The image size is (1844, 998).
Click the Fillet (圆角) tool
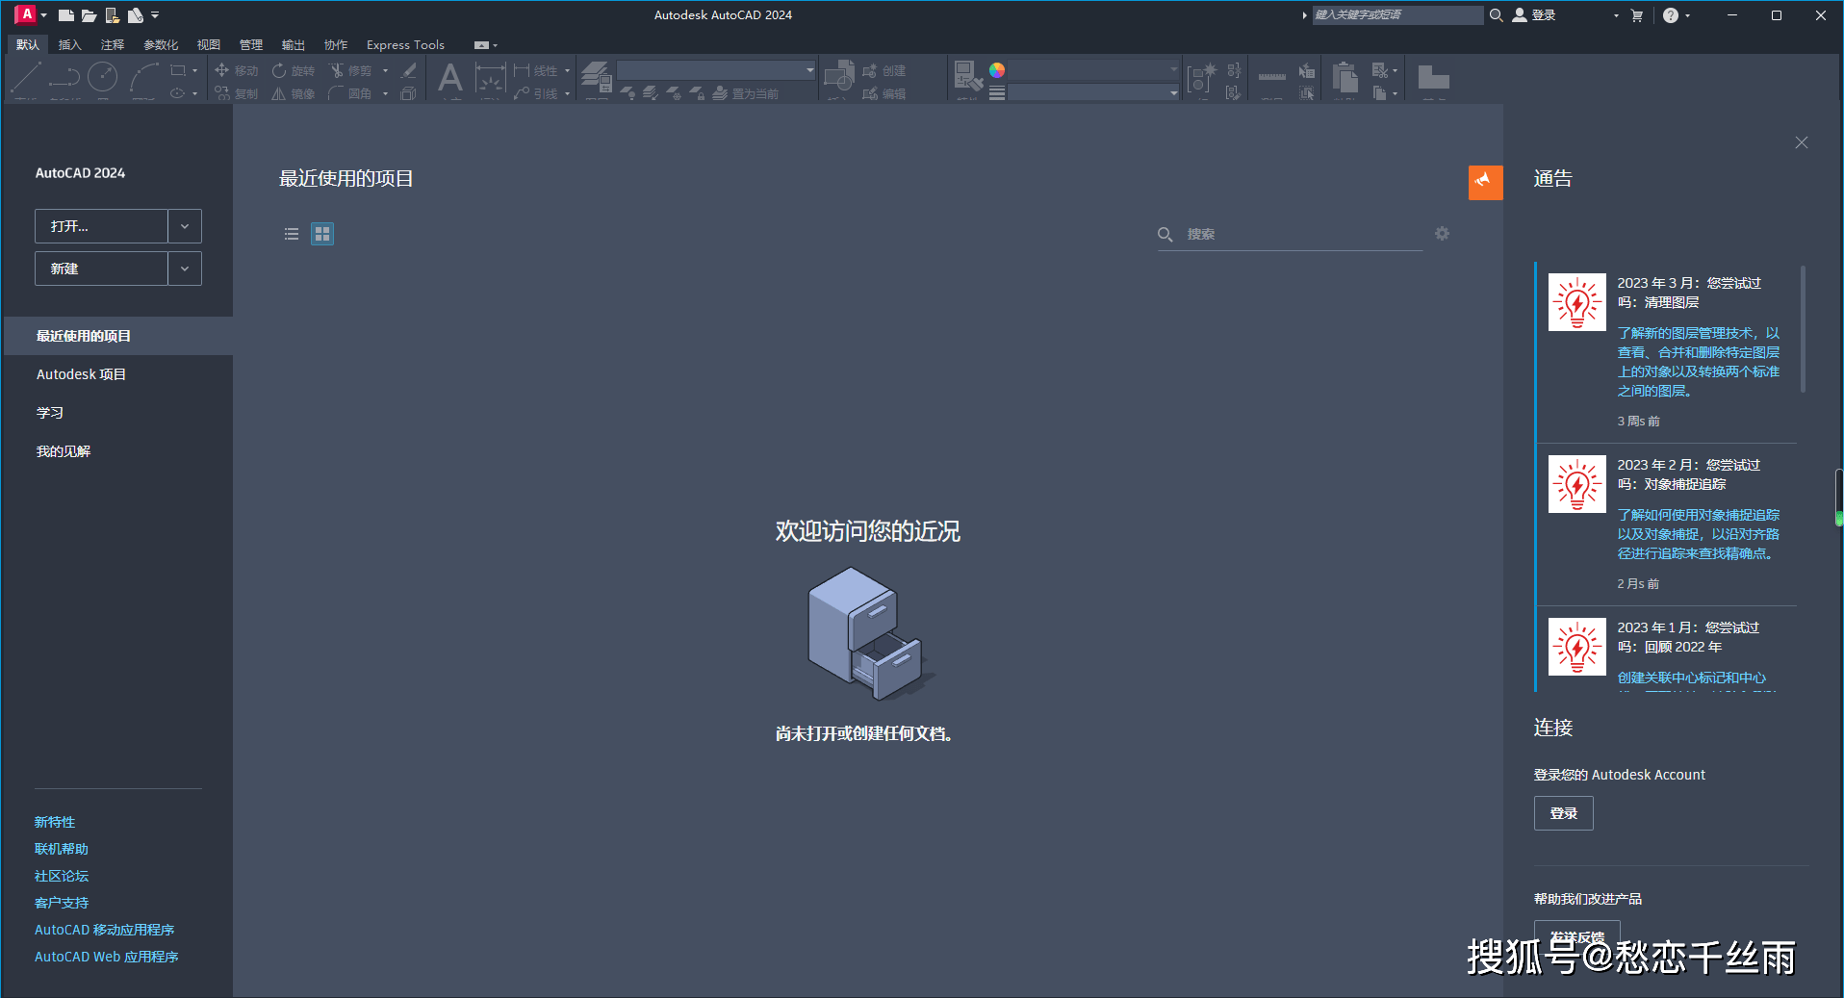(x=349, y=93)
